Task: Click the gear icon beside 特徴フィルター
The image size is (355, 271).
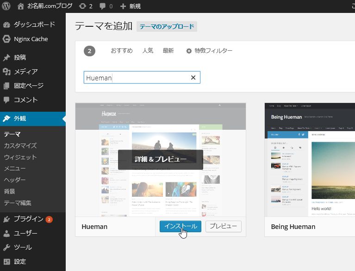Action: pos(189,51)
